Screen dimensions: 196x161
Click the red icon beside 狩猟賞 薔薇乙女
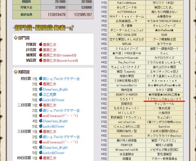click(x=40, y=44)
